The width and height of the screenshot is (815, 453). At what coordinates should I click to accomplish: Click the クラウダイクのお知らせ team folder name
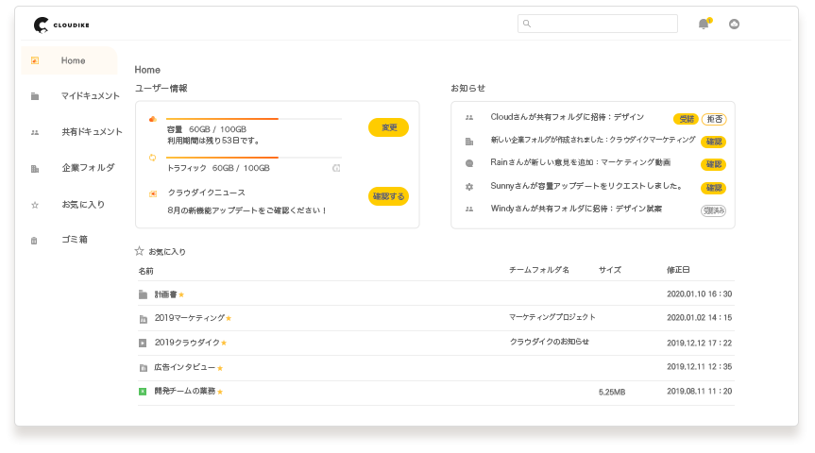[x=550, y=342]
